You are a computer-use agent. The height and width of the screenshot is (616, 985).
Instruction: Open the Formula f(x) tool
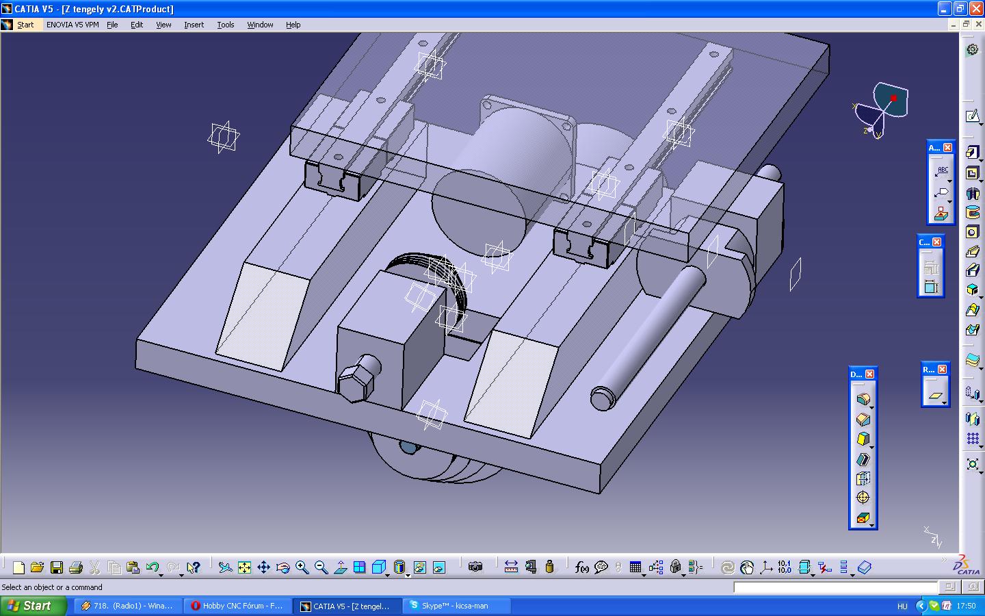click(x=582, y=567)
